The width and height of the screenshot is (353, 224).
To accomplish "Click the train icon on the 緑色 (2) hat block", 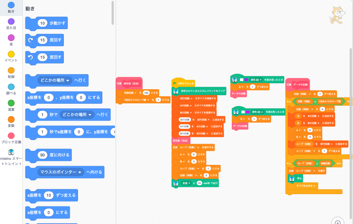I will (x=236, y=112).
